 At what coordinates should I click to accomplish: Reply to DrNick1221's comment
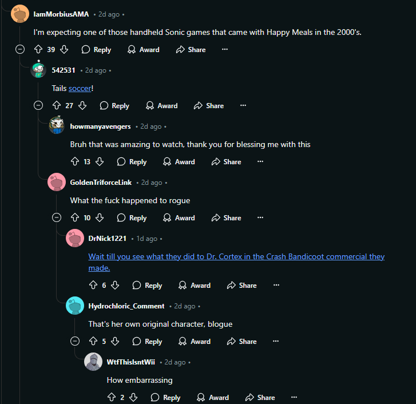[147, 286]
